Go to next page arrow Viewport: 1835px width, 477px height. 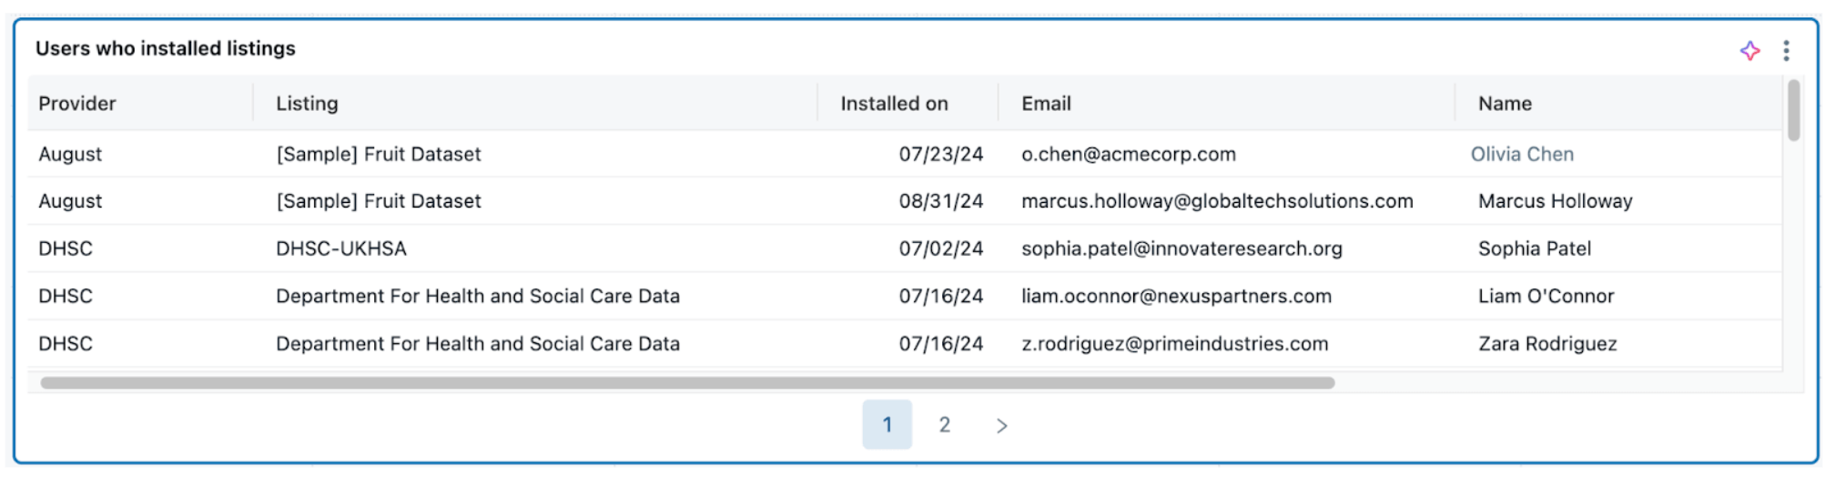coord(1001,425)
